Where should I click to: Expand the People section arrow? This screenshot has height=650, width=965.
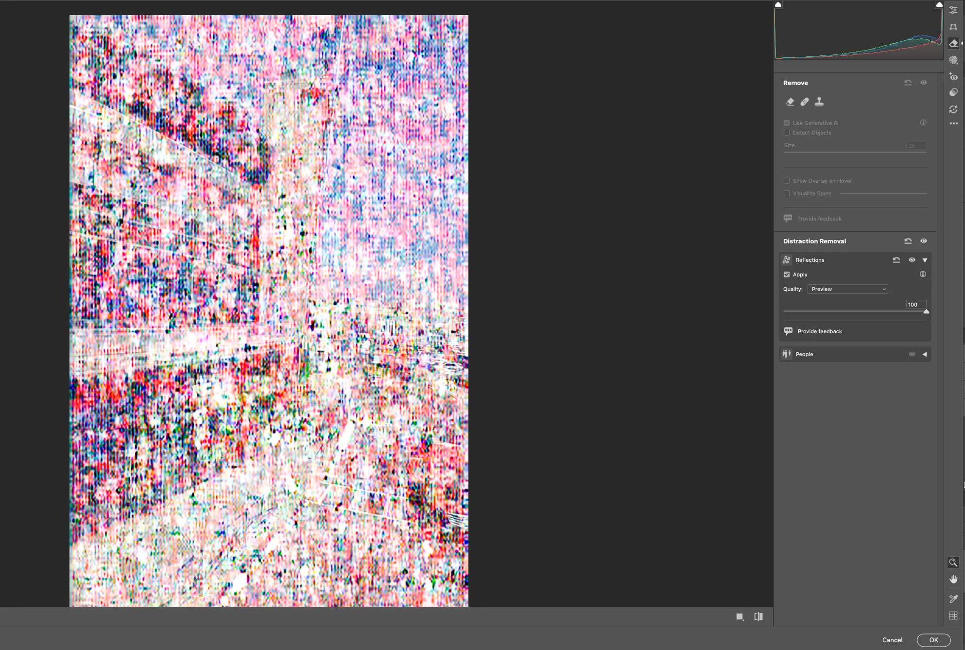[925, 354]
